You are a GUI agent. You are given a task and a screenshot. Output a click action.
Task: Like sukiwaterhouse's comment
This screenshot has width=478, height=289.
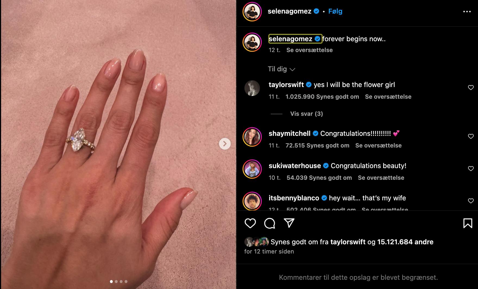click(471, 169)
